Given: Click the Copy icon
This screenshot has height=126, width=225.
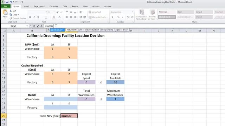Looking at the screenshot, I should pos(11,14).
